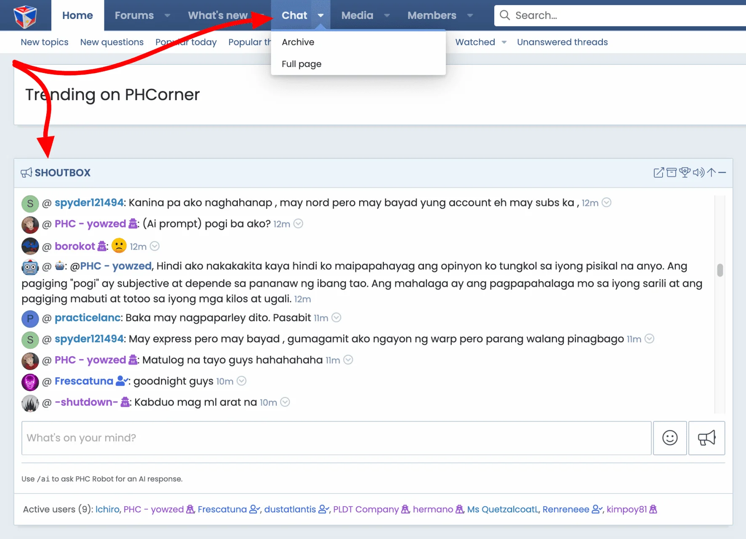
Task: Click Frescatuna's purple avatar
Action: coord(30,382)
